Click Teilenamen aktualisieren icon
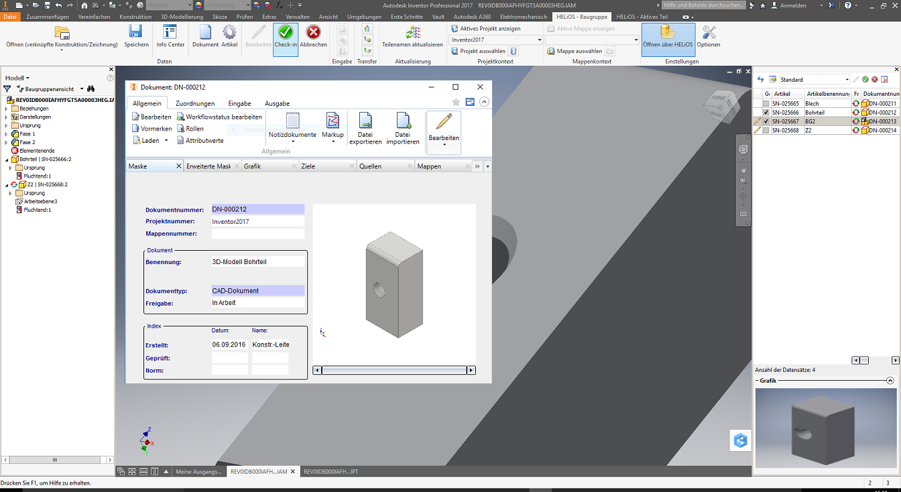 coord(412,33)
